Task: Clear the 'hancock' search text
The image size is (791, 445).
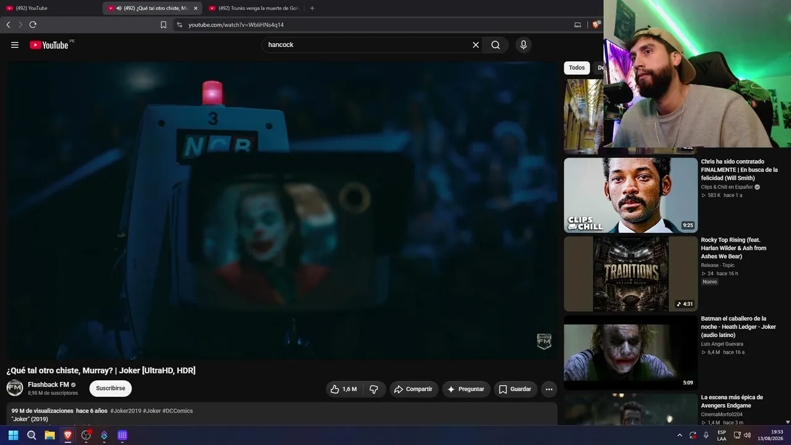Action: 476,45
